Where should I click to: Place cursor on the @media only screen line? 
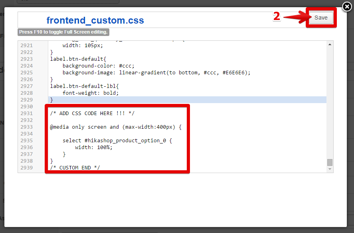click(x=116, y=127)
